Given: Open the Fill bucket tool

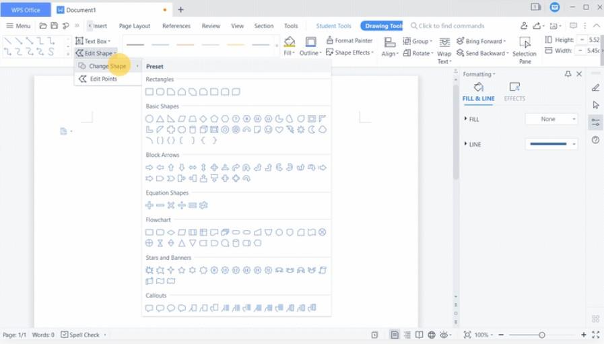Looking at the screenshot, I should click(290, 46).
